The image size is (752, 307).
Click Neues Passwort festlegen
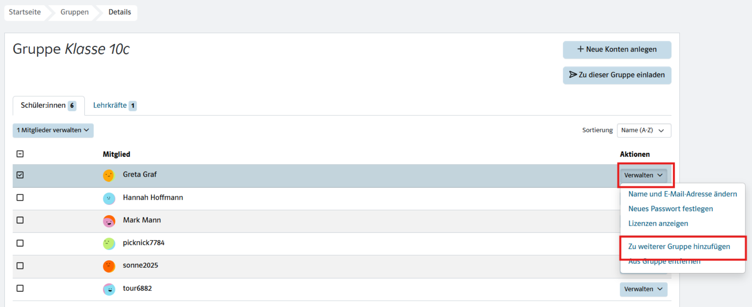[670, 209]
